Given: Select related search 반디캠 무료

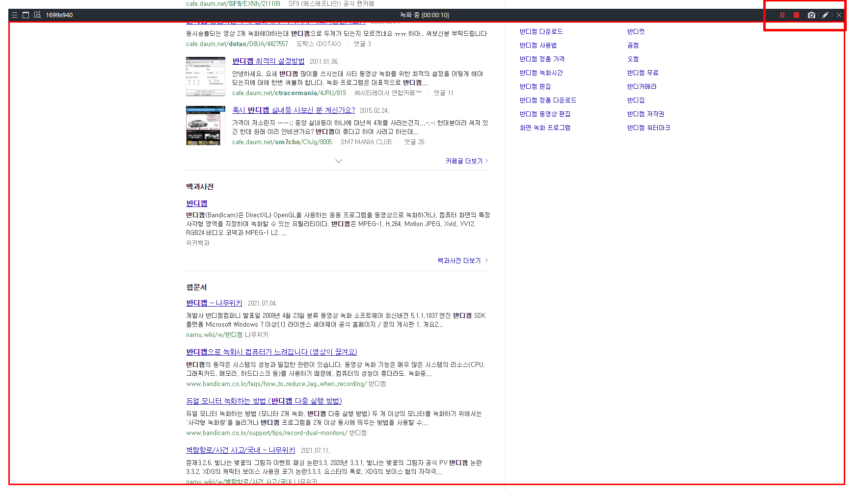Looking at the screenshot, I should click(643, 73).
